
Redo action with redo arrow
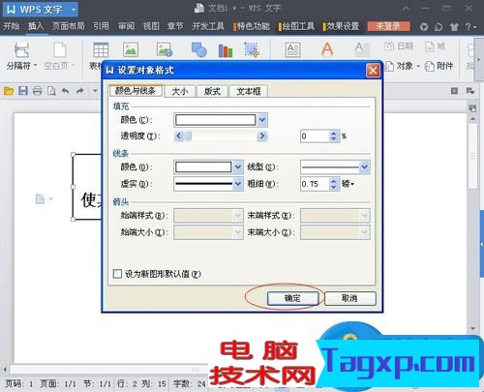pyautogui.click(x=79, y=91)
